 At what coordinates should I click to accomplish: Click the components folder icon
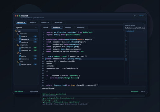click(x=18, y=45)
